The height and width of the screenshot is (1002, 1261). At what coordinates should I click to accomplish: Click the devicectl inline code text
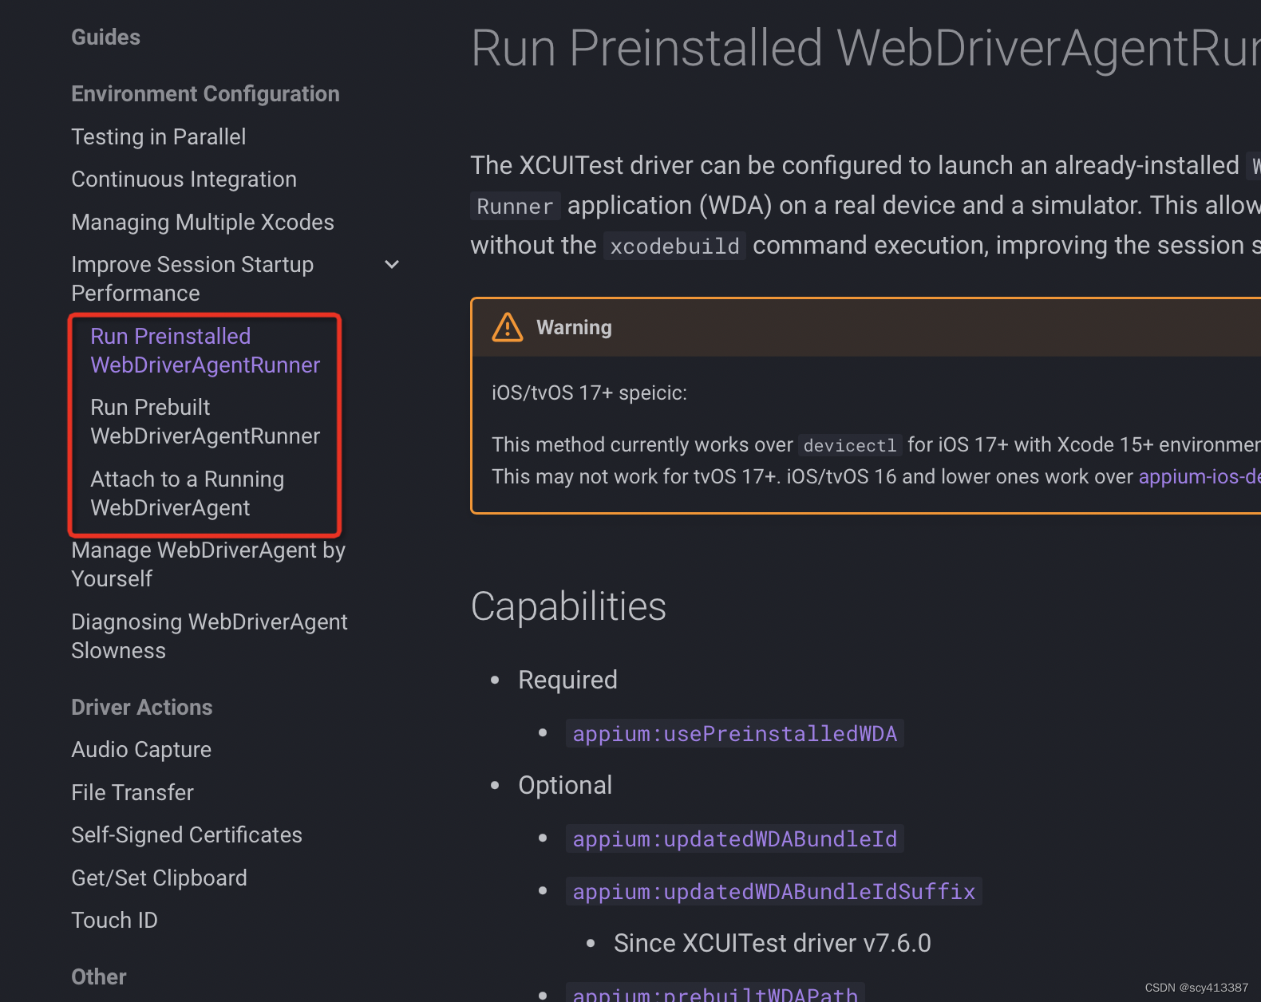850,445
